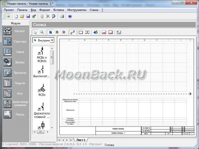Image resolution: width=199 pixels, height=149 pixels.
Task: Click the colorful 3D blocks icon
Action: [96, 32]
